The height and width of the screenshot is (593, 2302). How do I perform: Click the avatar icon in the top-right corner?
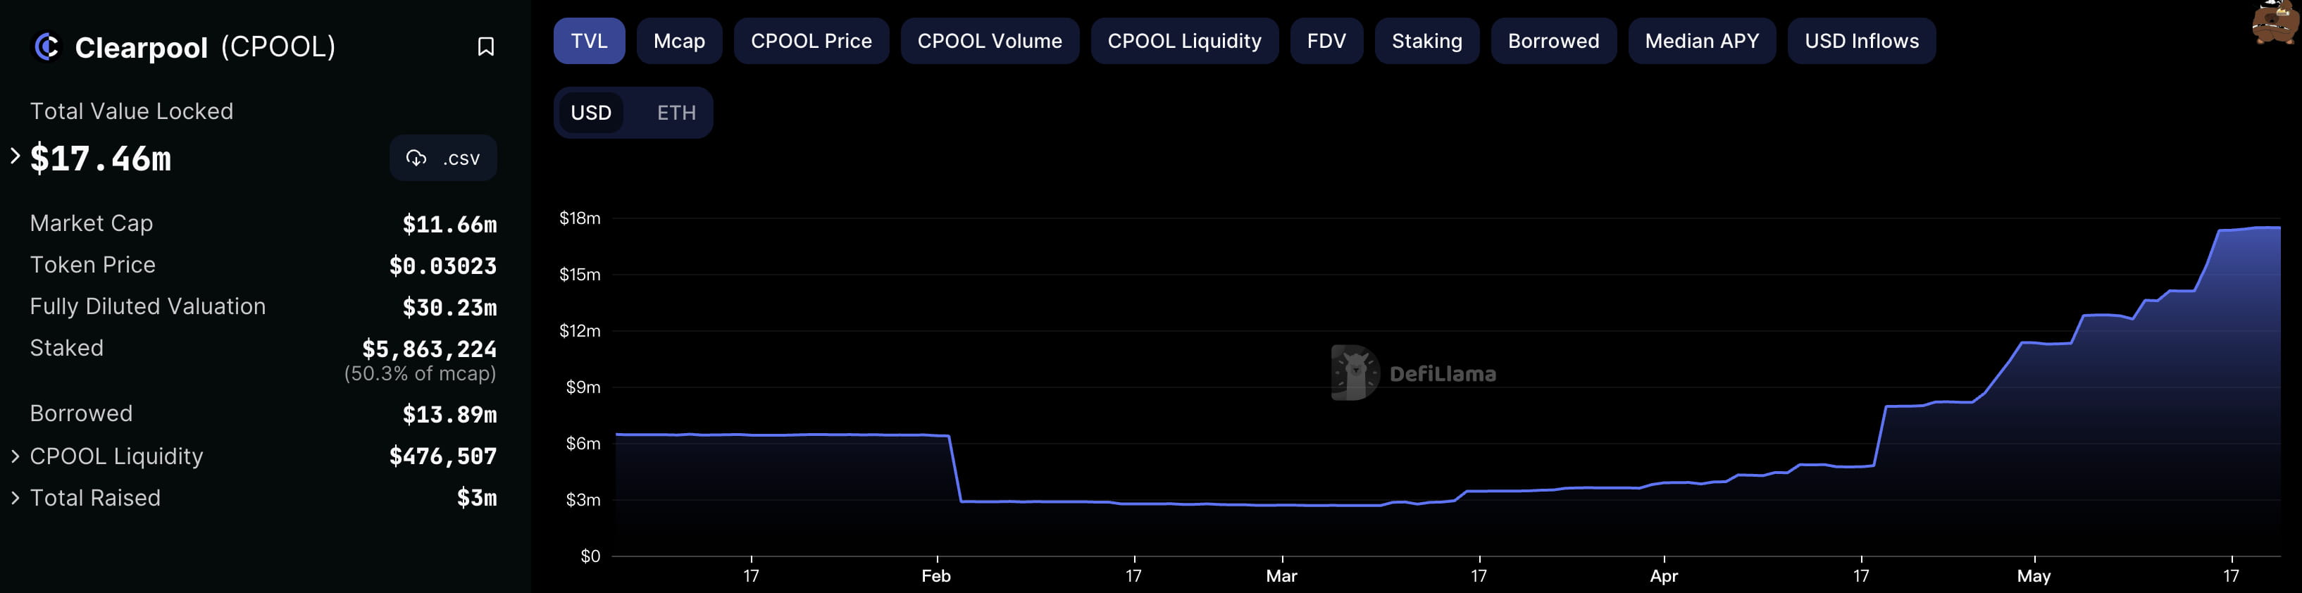coord(2273,23)
